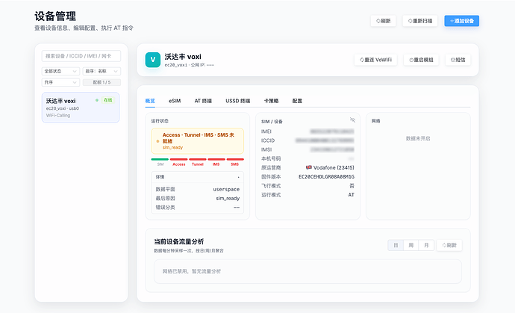The height and width of the screenshot is (313, 515).
Task: Switch to the 卡策略 tab
Action: pos(271,101)
